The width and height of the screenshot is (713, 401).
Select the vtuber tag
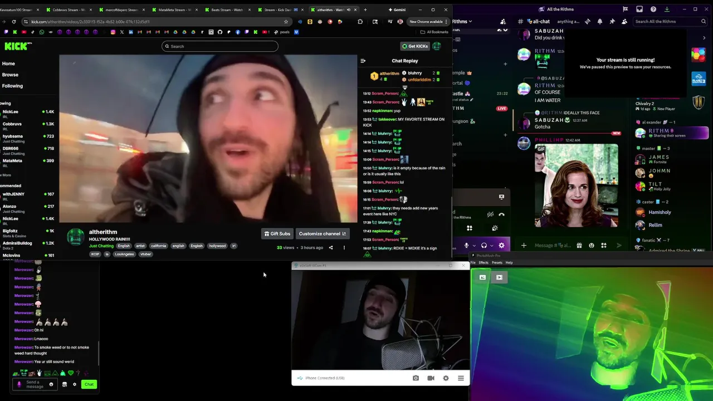(146, 254)
